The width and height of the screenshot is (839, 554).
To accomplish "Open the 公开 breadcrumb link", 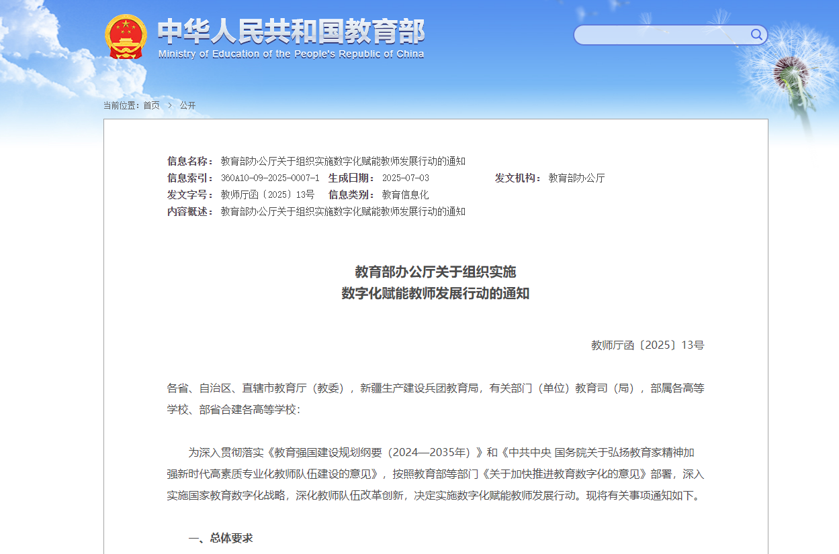I will tap(187, 105).
